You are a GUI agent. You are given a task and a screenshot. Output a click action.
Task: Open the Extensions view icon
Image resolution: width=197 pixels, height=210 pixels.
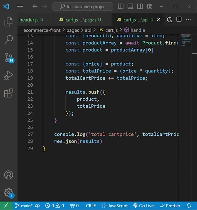[x=8, y=93]
